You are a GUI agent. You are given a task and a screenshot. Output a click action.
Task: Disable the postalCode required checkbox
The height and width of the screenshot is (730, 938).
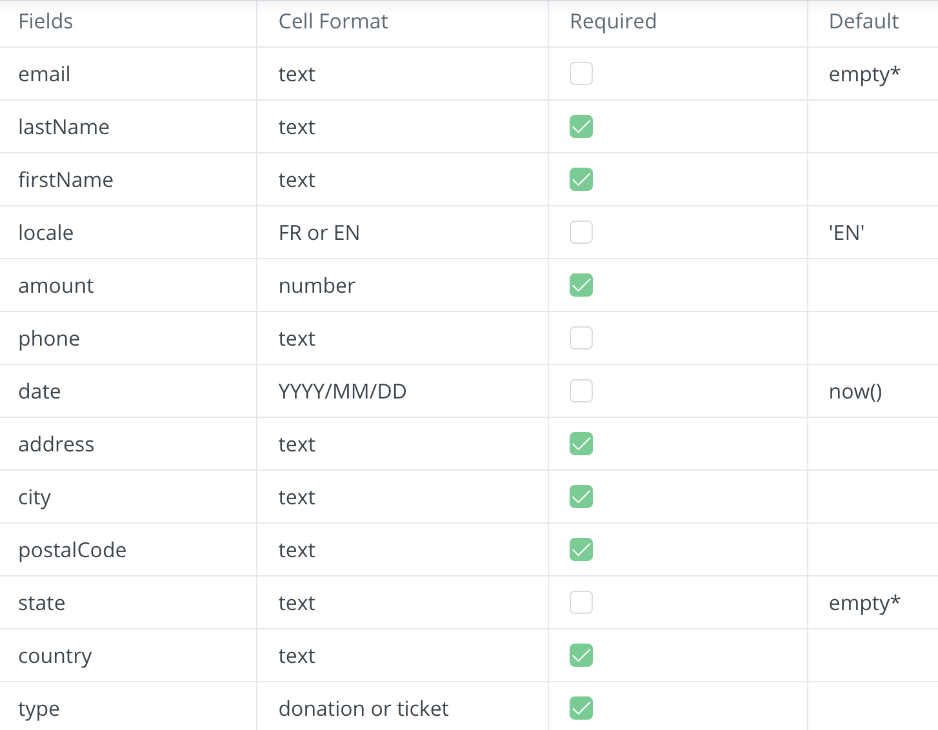pos(581,550)
